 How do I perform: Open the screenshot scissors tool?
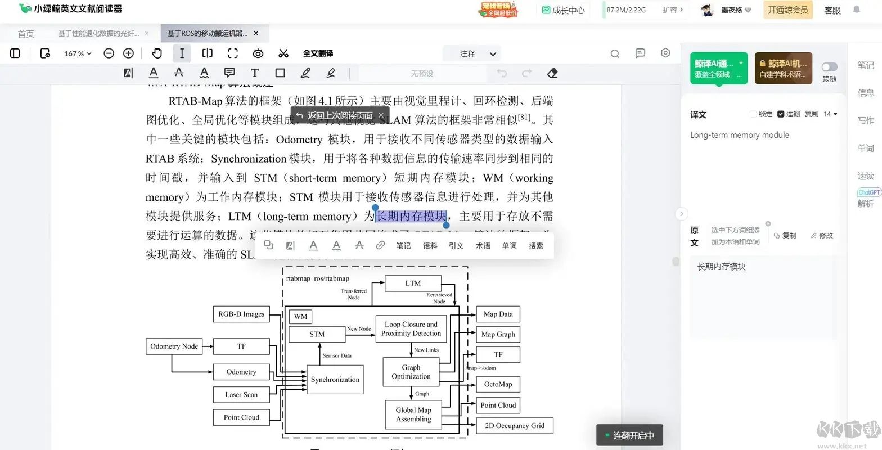tap(283, 53)
